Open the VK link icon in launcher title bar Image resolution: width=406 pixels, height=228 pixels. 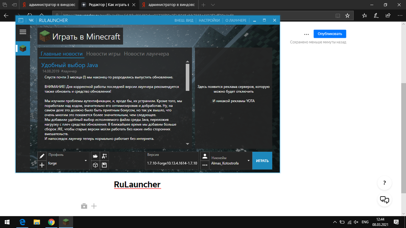tap(31, 20)
